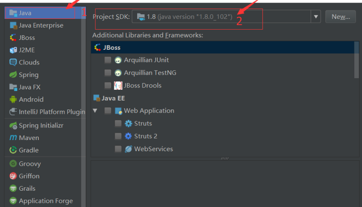Click the Arquillian JUnit alien icon

(x=118, y=60)
